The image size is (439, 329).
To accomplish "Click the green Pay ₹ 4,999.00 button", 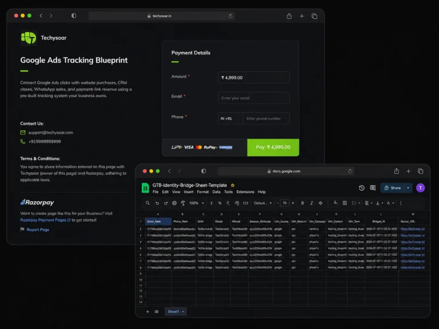I will 273,147.
